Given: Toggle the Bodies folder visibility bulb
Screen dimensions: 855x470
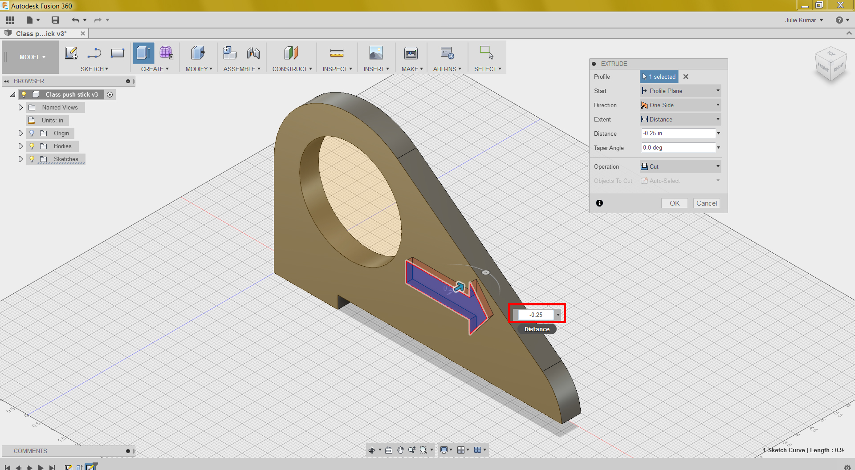Looking at the screenshot, I should [32, 146].
